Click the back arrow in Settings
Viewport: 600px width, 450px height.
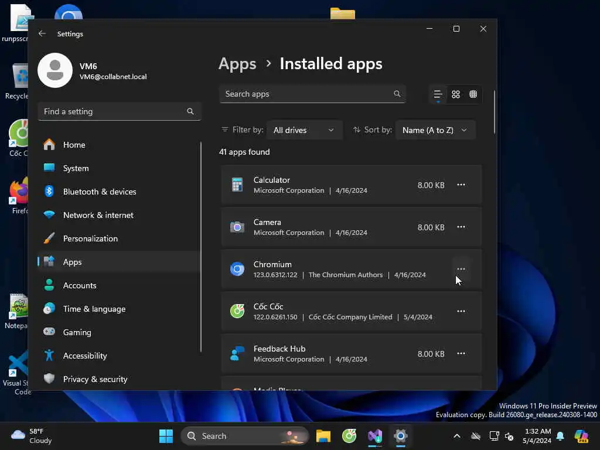tap(42, 33)
